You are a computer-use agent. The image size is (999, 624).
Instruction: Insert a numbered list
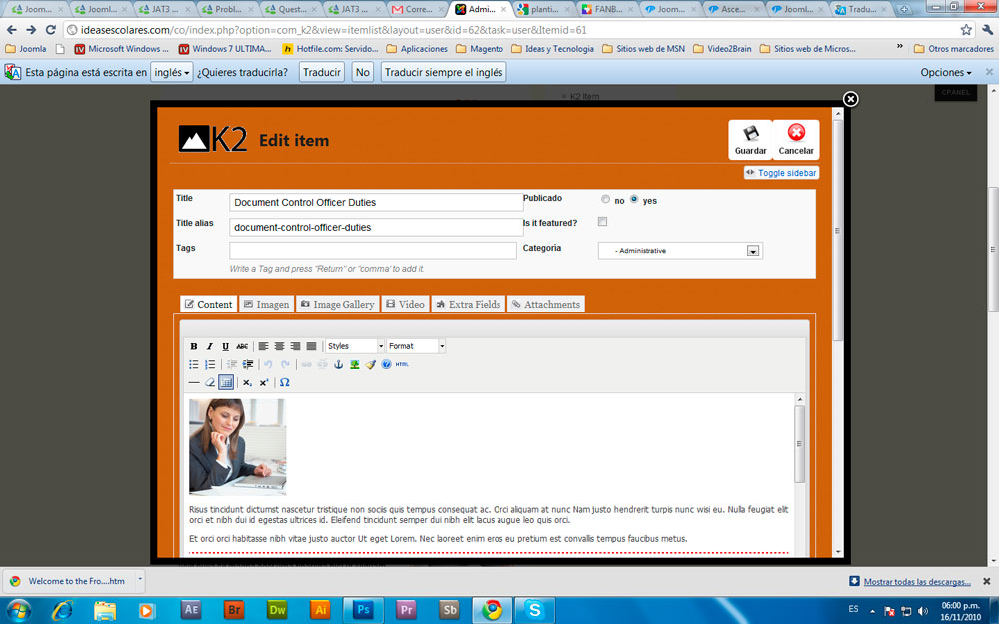[210, 364]
